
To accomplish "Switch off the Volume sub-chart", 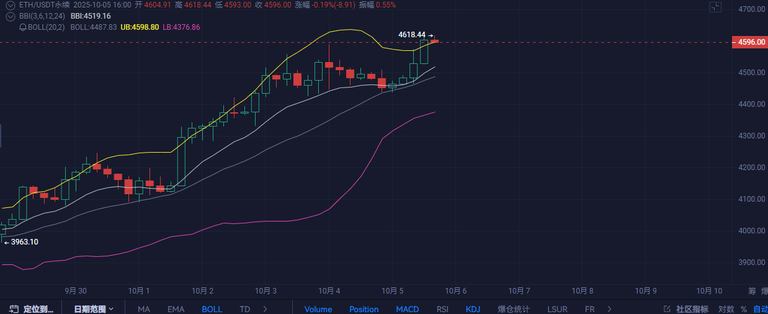I will coord(318,309).
